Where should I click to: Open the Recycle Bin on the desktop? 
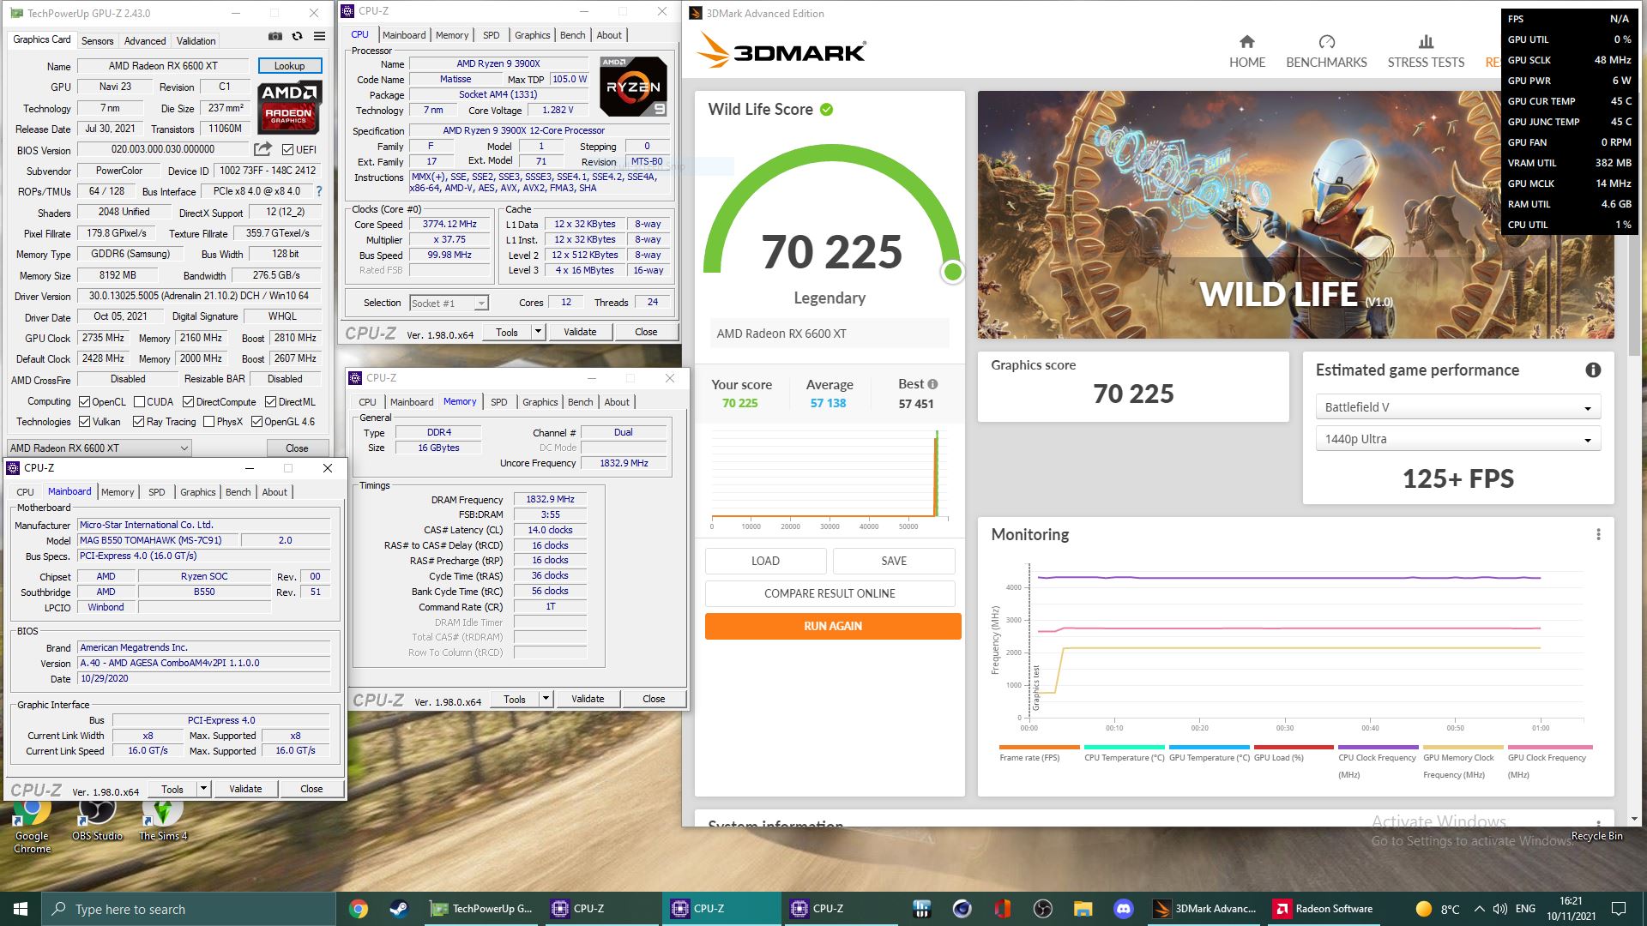(1596, 835)
